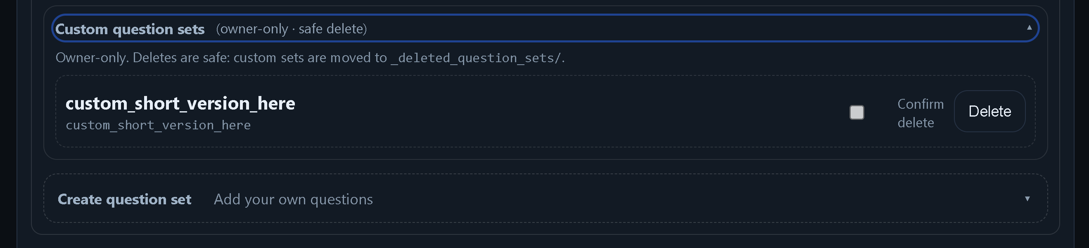
Task: Click blank middle of Create question set bar
Action: 676,199
